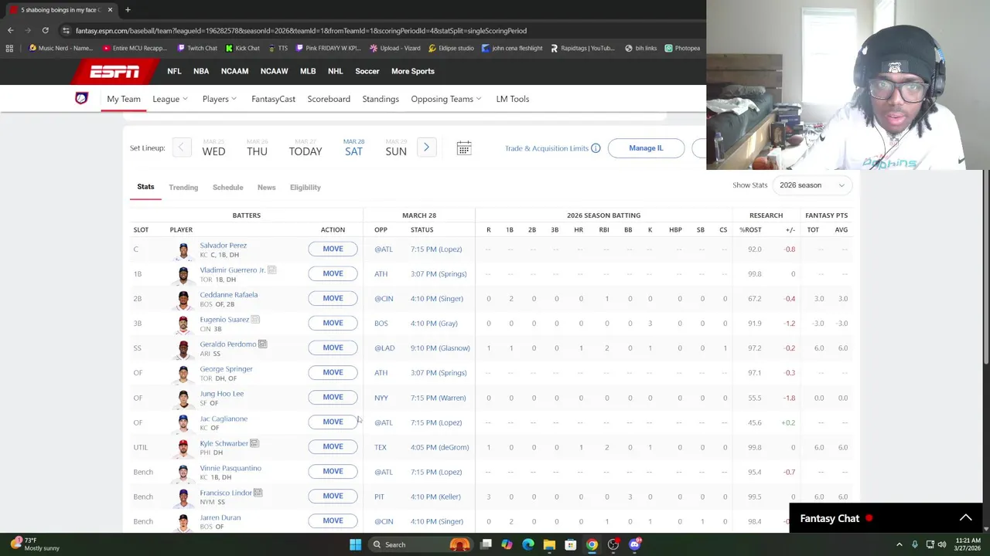Click the browser back arrow
990x556 pixels.
[x=10, y=30]
